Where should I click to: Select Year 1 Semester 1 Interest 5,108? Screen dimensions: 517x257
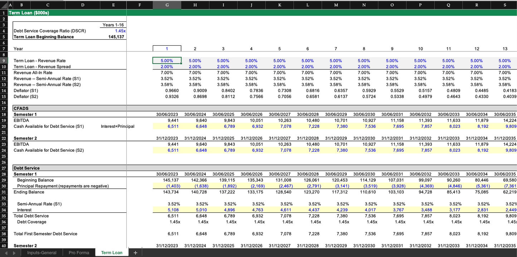click(x=167, y=210)
